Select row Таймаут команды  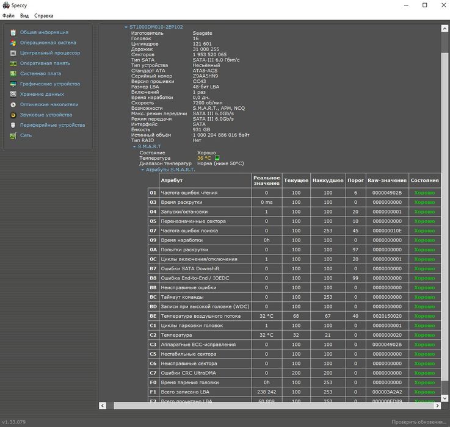tap(294, 297)
